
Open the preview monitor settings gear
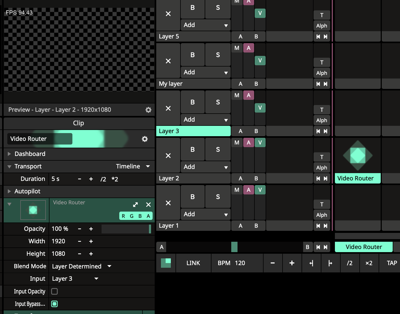coord(148,110)
